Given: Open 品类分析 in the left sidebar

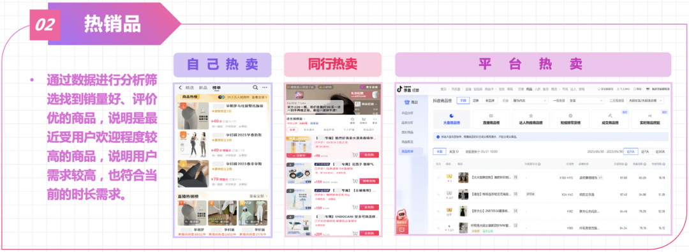Looking at the screenshot, I should coord(408,122).
